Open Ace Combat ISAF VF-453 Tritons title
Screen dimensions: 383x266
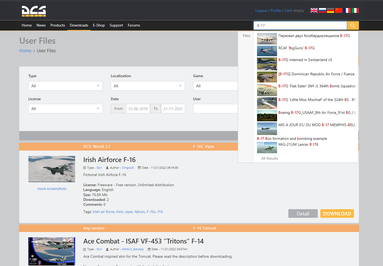(143, 241)
